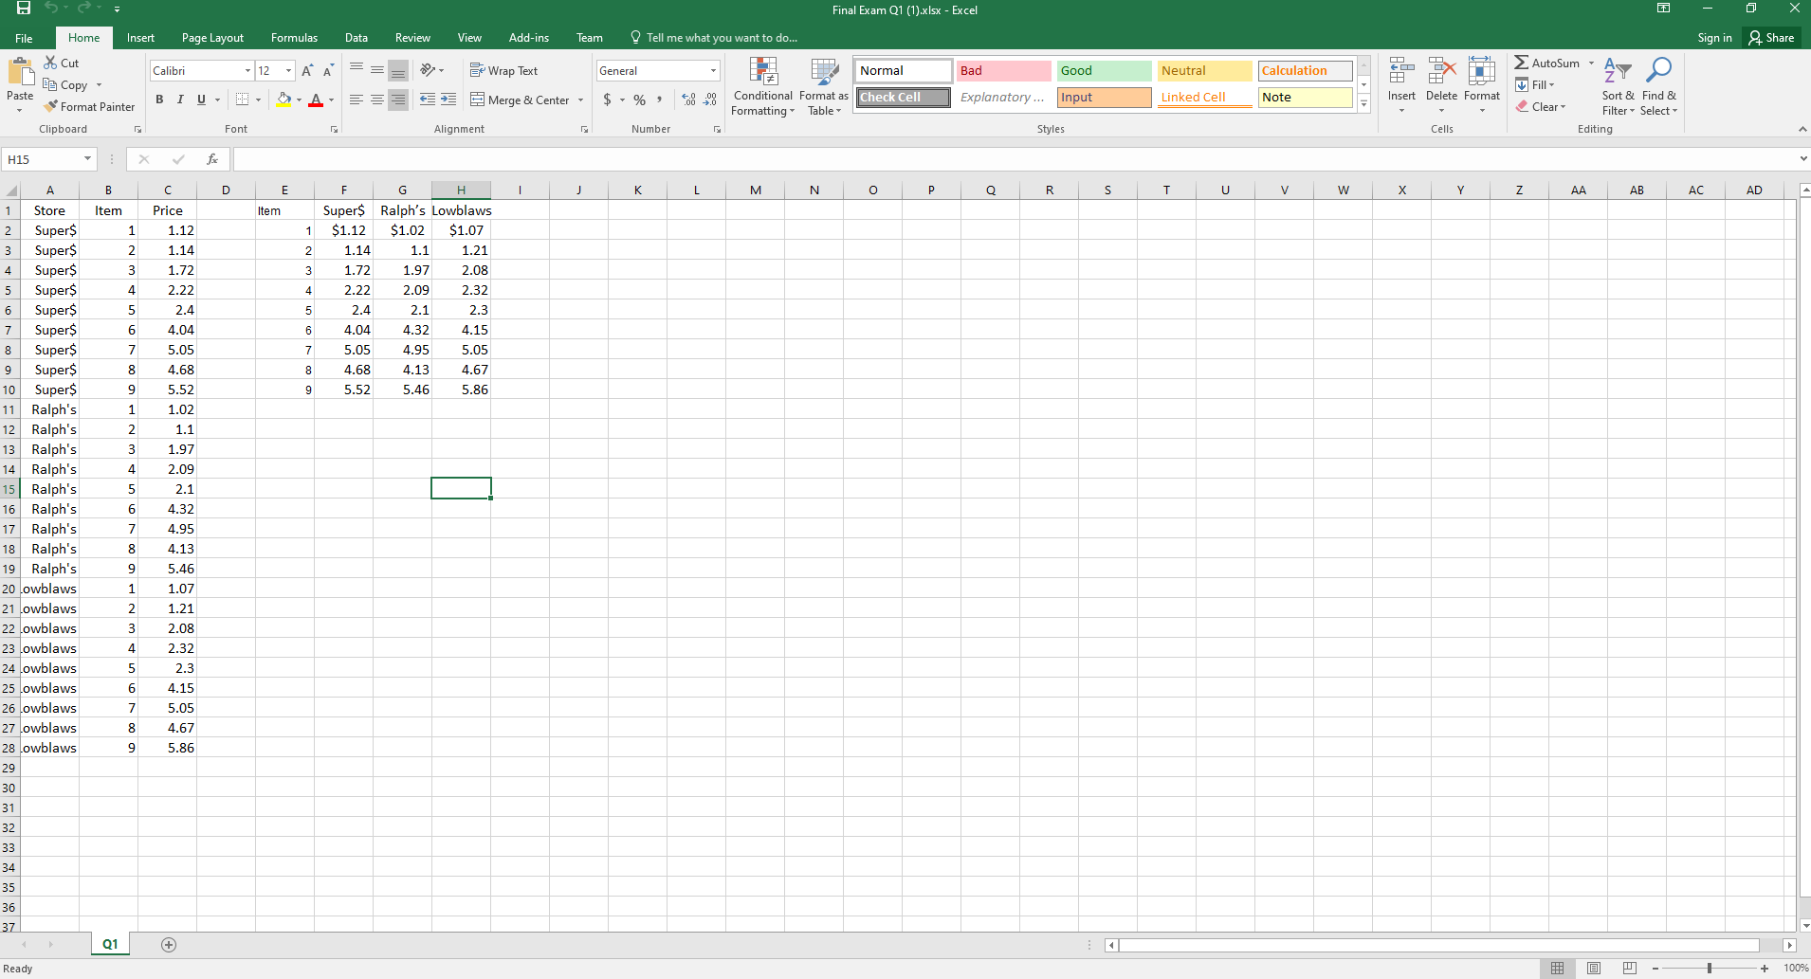The width and height of the screenshot is (1811, 979).
Task: Open the Font size dropdown
Action: tap(289, 71)
